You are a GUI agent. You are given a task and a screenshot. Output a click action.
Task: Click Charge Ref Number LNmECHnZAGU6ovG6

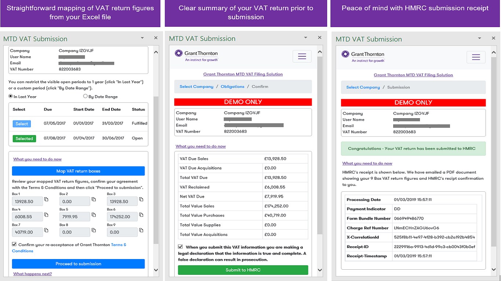pyautogui.click(x=416, y=228)
